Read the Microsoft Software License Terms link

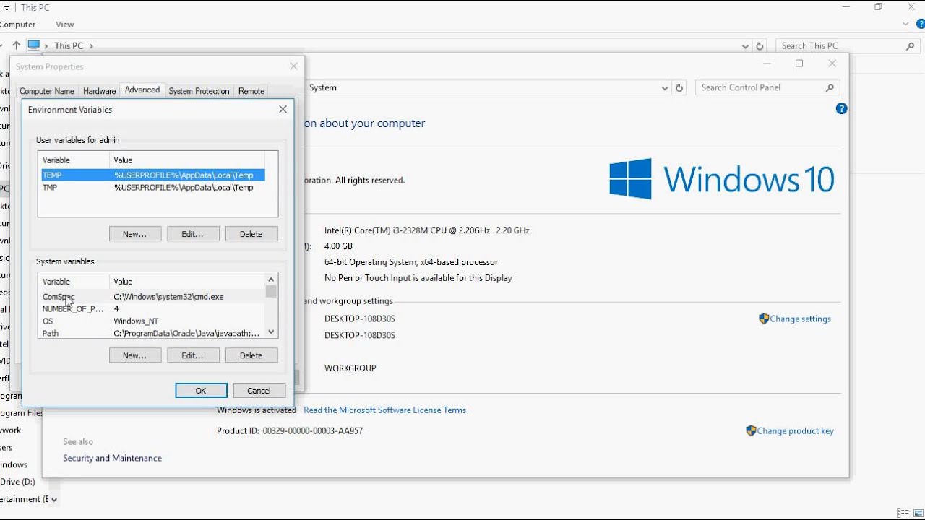(385, 410)
